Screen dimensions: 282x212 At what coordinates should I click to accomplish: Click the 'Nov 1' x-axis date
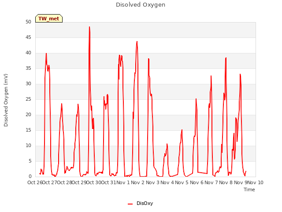[x=123, y=182]
